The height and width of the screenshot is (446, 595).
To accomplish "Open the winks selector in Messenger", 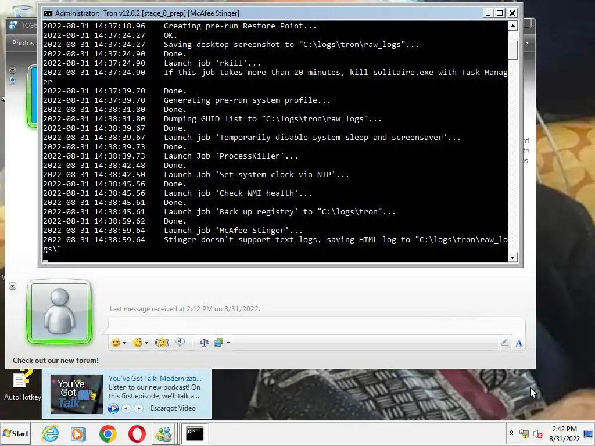I will click(138, 343).
